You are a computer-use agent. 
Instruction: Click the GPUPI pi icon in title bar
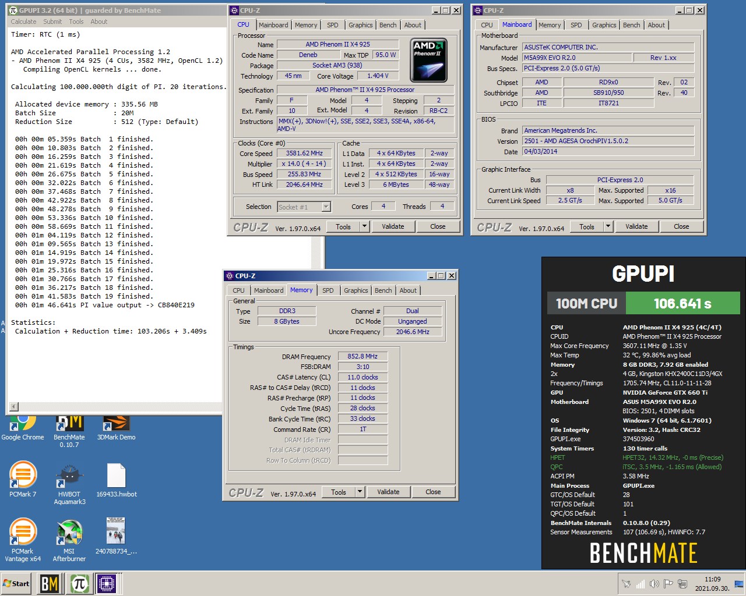coord(13,10)
